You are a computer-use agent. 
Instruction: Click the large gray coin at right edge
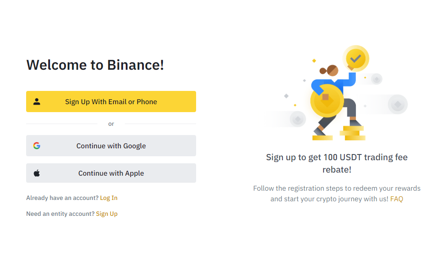point(398,104)
